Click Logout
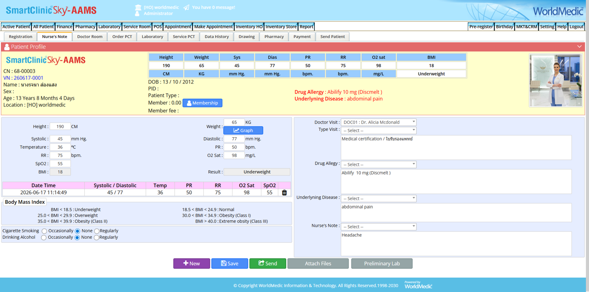This screenshot has width=589, height=292. pos(577,27)
